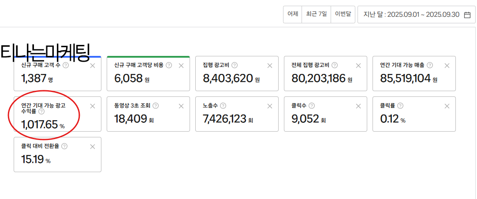Viewport: 477px width, 199px height.
Task: Click help icon next to 신규 구매 고객당 비용
Action: click(169, 65)
